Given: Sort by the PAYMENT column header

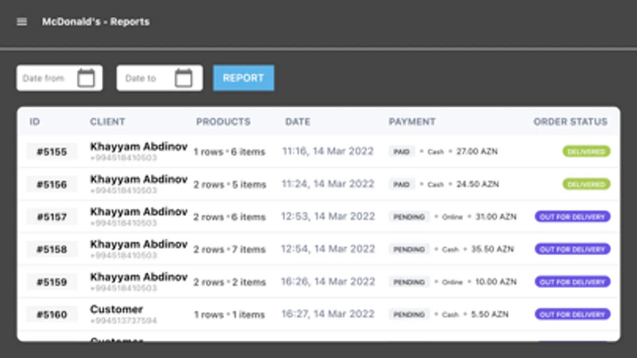Looking at the screenshot, I should (x=412, y=122).
